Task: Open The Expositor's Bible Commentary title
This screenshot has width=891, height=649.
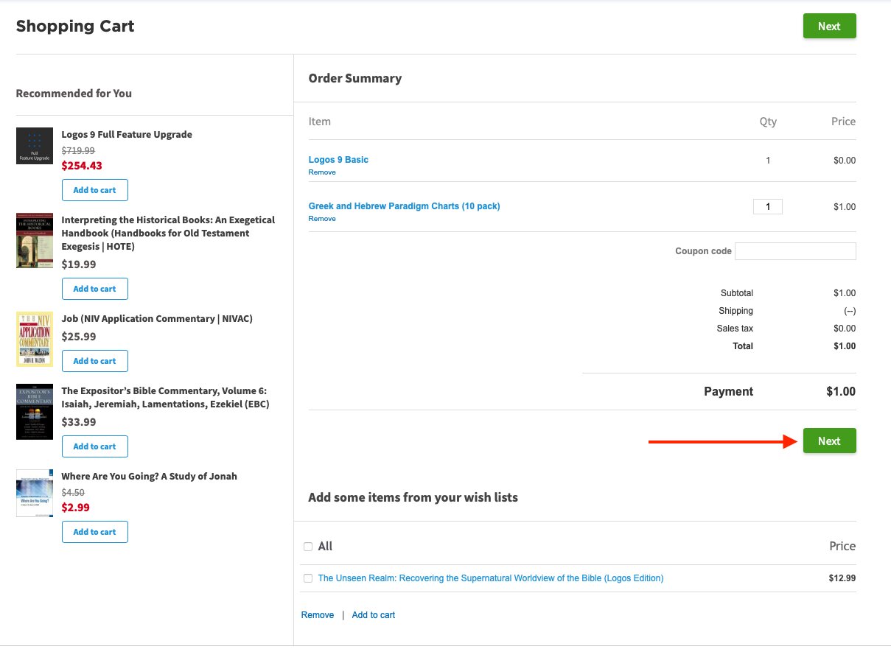Action: (x=165, y=397)
